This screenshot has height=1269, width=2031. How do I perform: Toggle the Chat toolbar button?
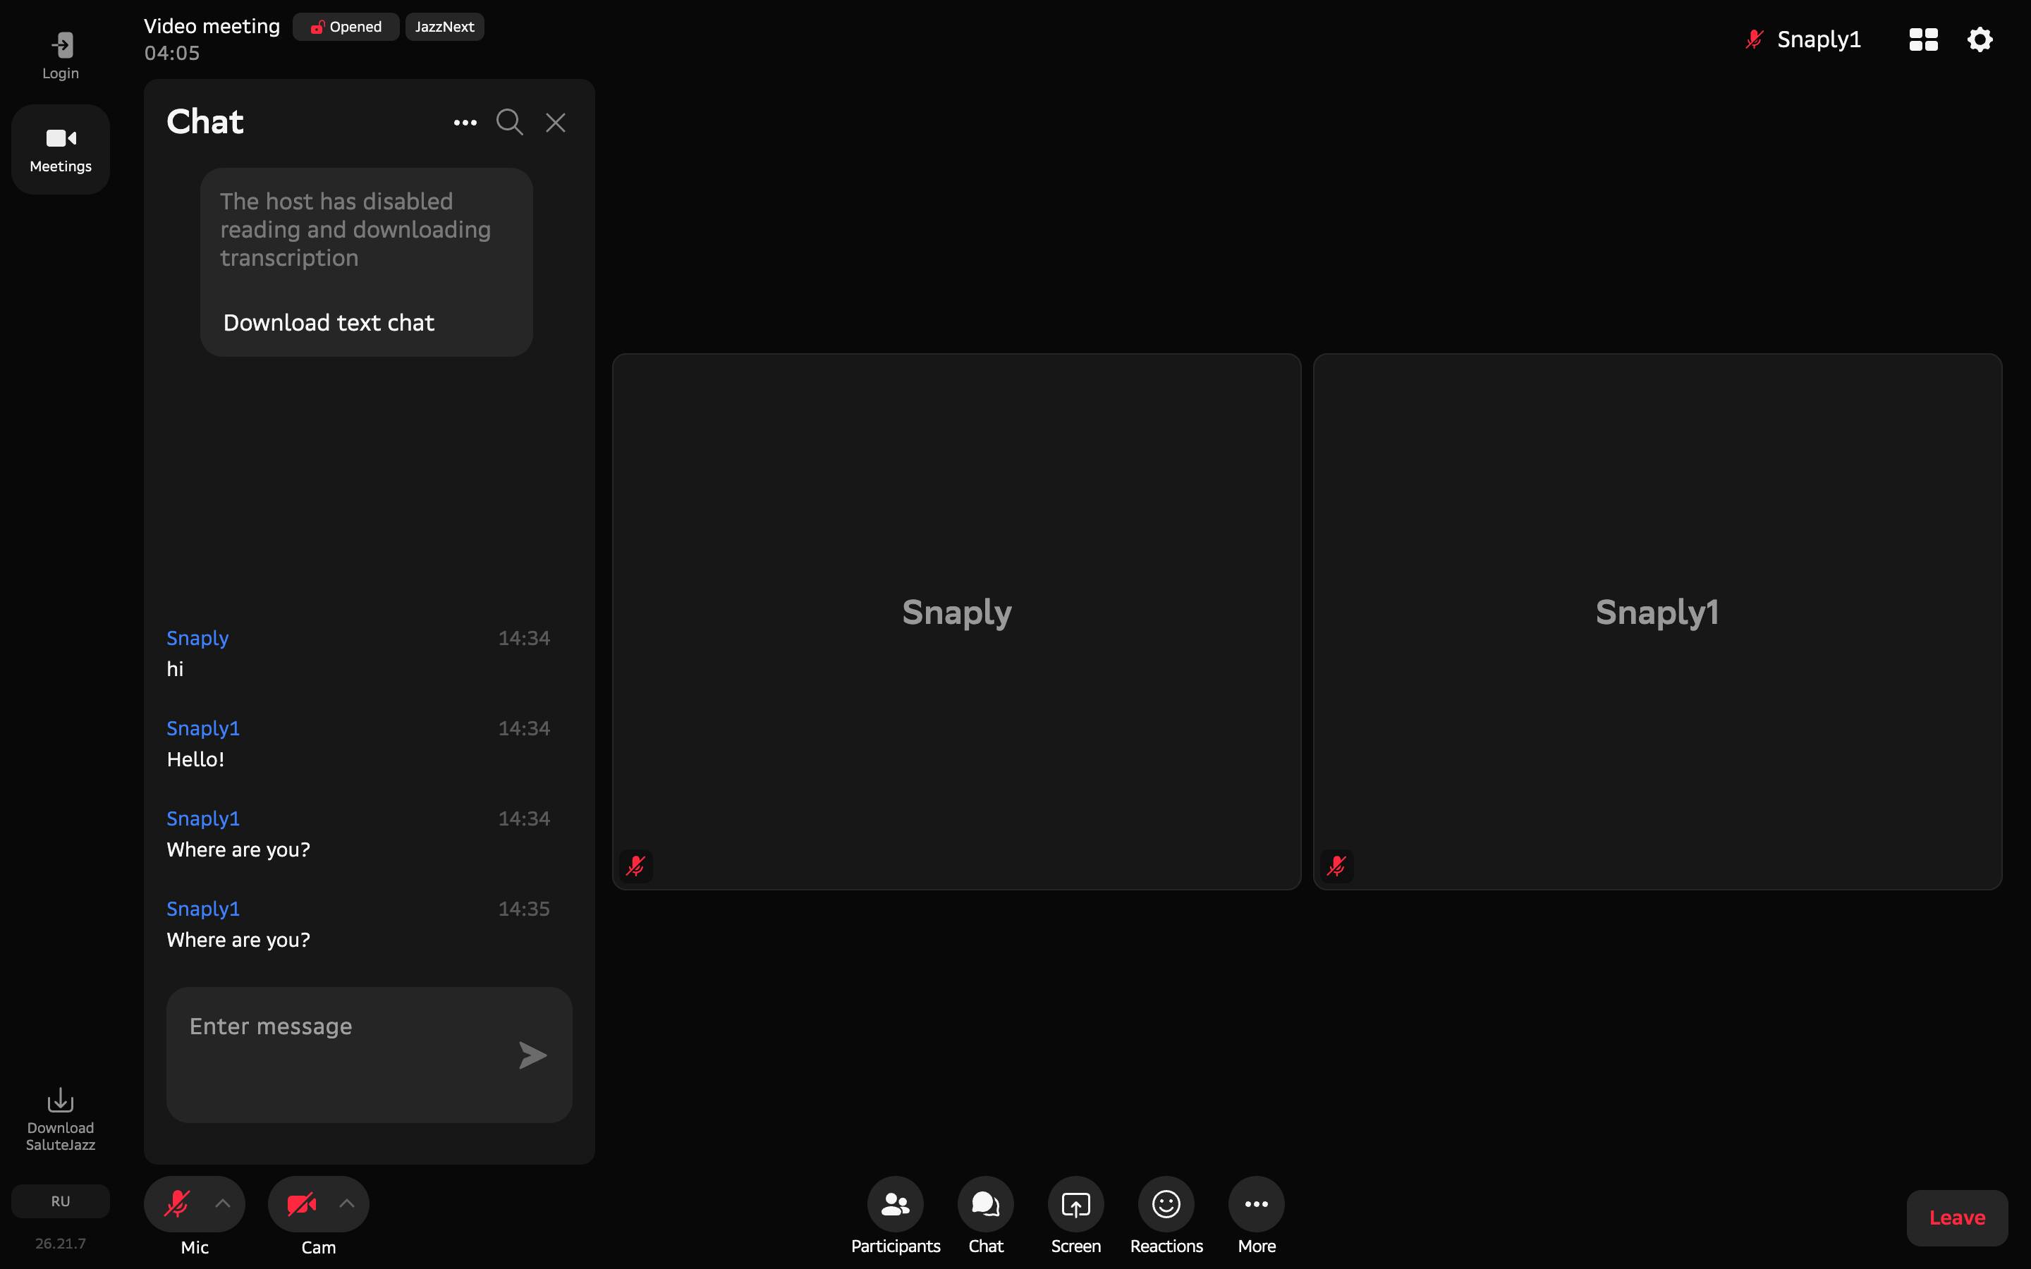(985, 1216)
